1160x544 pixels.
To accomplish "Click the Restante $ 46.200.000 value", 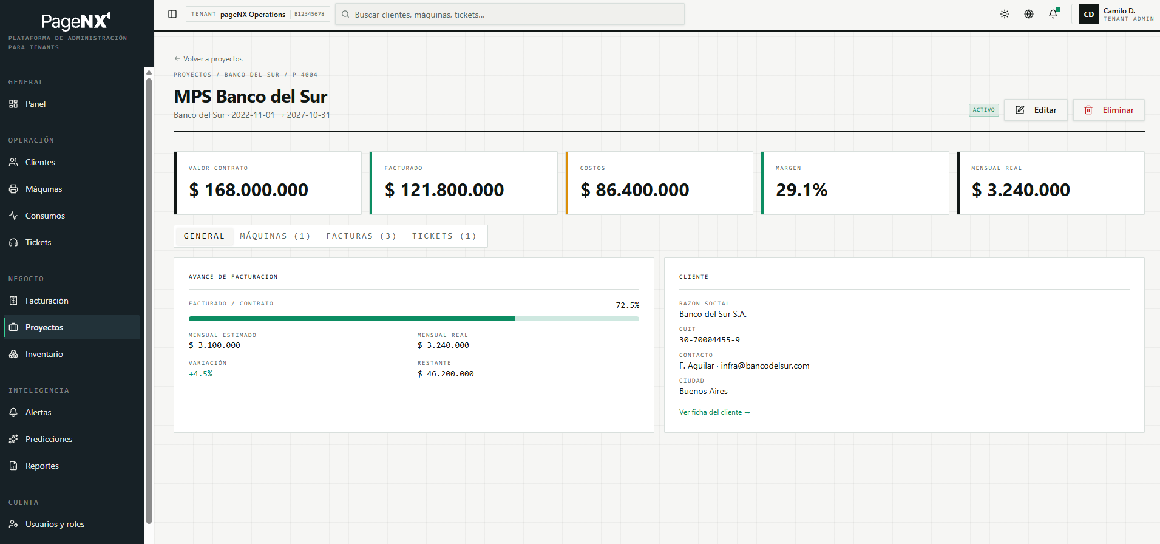I will click(446, 374).
